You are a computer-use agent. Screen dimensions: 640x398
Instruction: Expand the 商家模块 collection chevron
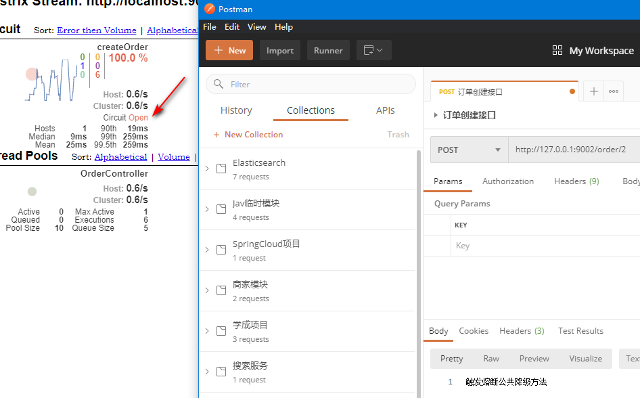click(x=207, y=290)
